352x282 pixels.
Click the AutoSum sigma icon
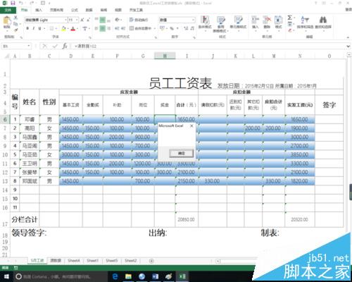pos(290,18)
